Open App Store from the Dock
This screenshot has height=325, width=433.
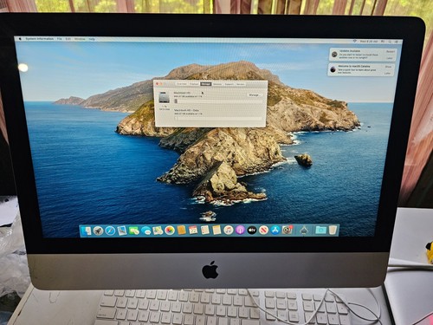click(275, 231)
